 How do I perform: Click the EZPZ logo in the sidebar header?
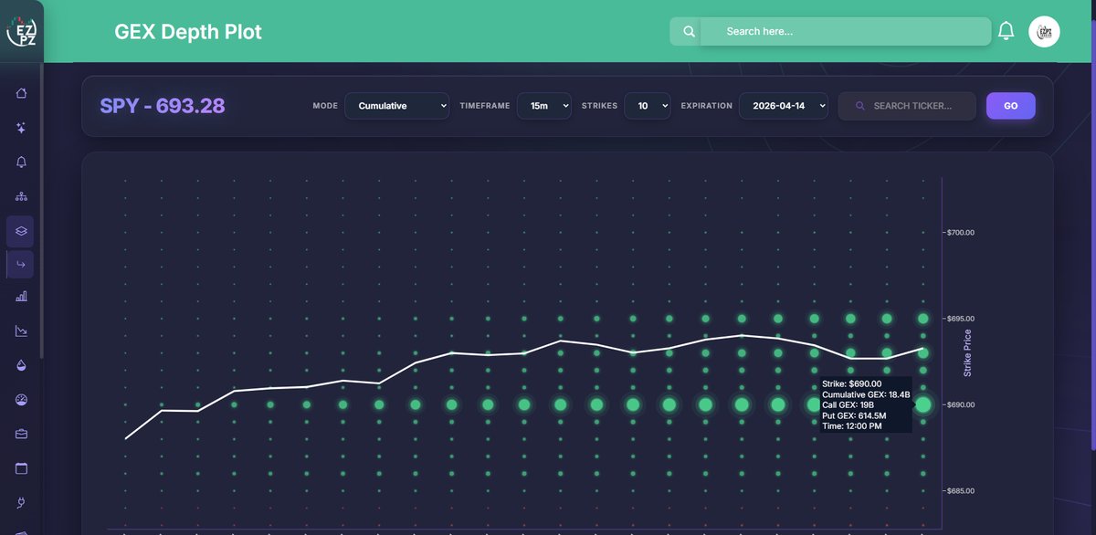(x=20, y=31)
